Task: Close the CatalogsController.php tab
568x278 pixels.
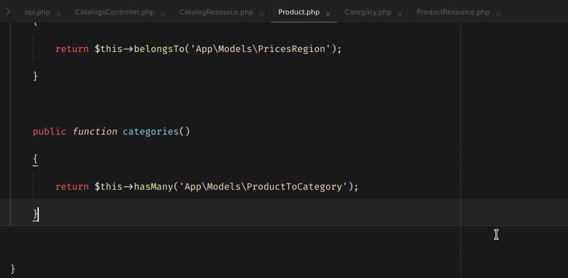Action: pyautogui.click(x=163, y=13)
